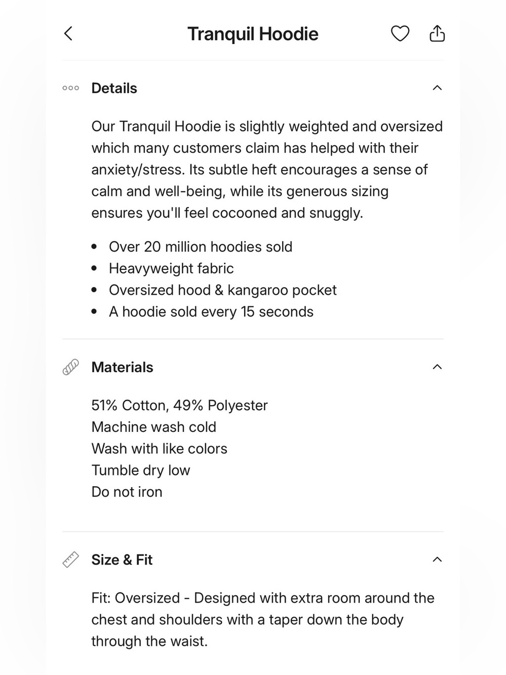Click the hoodie description paragraph
This screenshot has height=675, width=506.
pyautogui.click(x=267, y=170)
